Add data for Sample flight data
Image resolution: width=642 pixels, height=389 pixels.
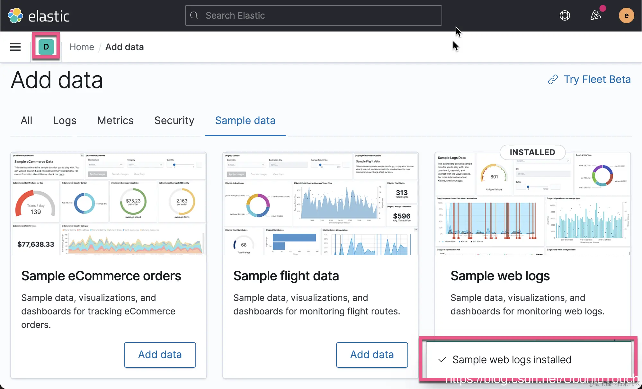click(x=372, y=355)
